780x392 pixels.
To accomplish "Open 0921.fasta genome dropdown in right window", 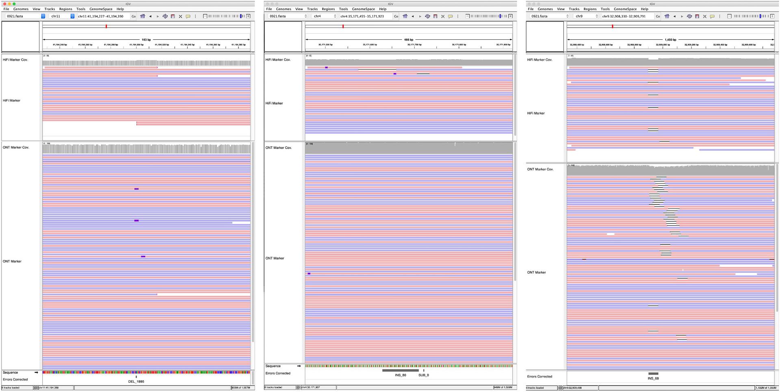I will [x=549, y=16].
